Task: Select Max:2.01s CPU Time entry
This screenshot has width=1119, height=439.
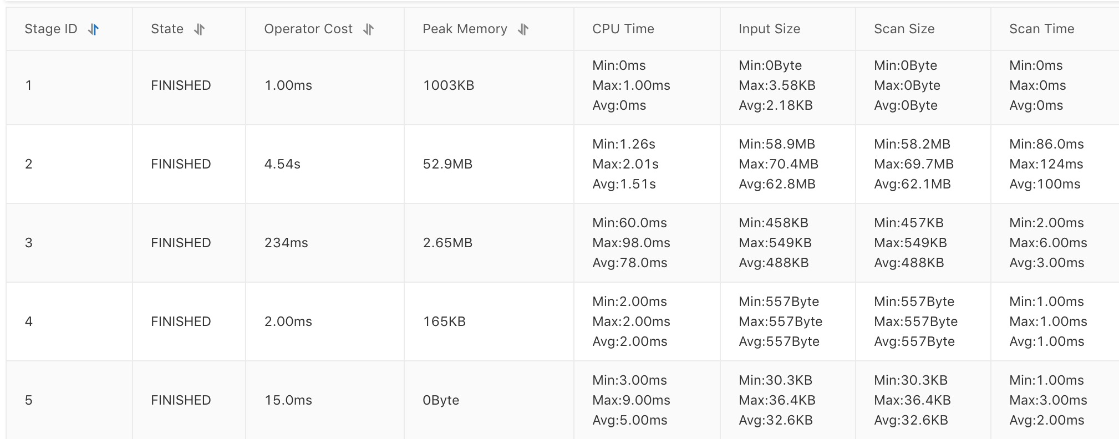Action: (x=625, y=164)
